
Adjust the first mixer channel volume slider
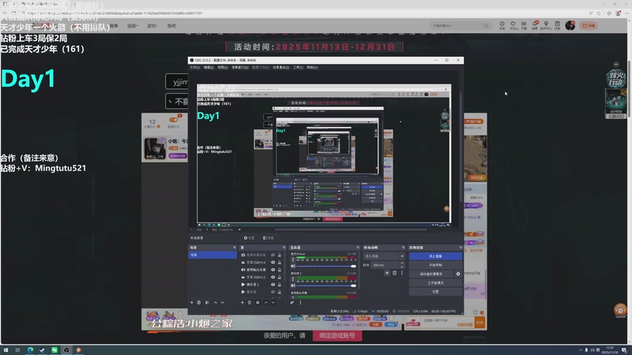pyautogui.click(x=326, y=267)
